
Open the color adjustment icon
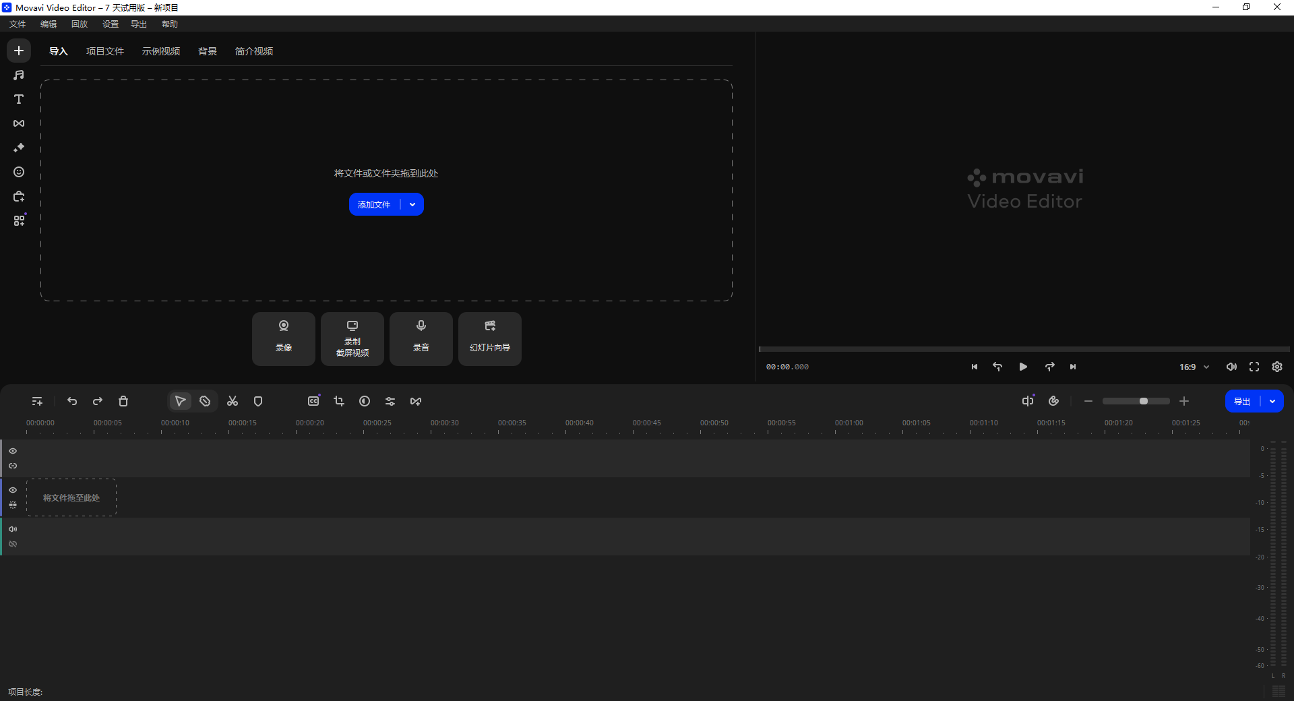[365, 401]
